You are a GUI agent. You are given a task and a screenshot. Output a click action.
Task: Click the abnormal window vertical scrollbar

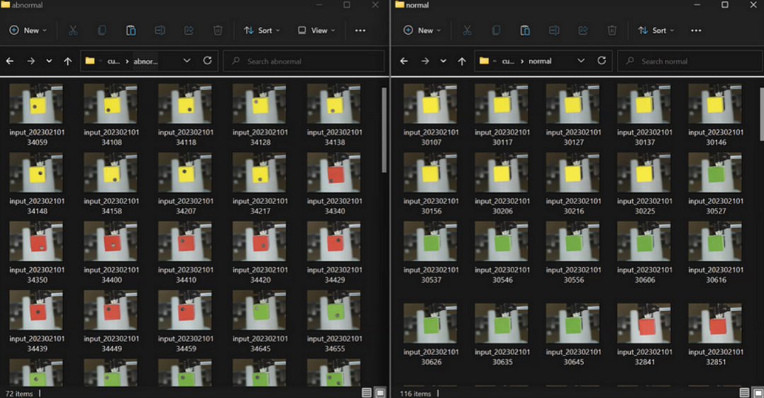(384, 129)
